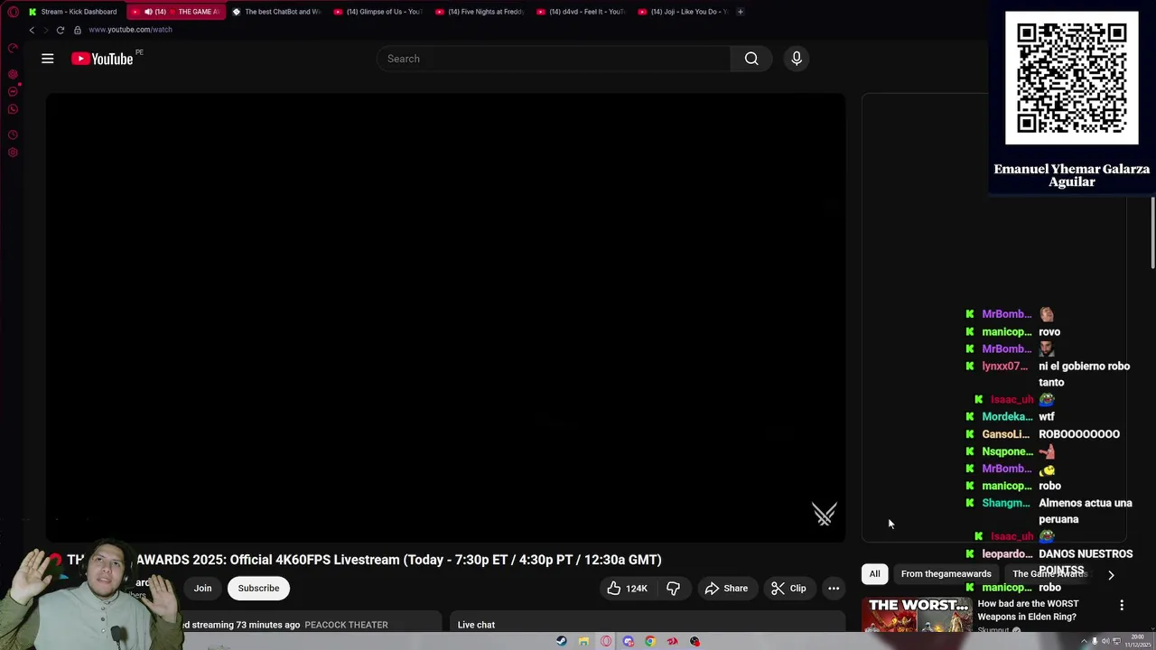
Task: Open the GX Control speedometer sidebar icon
Action: [13, 48]
